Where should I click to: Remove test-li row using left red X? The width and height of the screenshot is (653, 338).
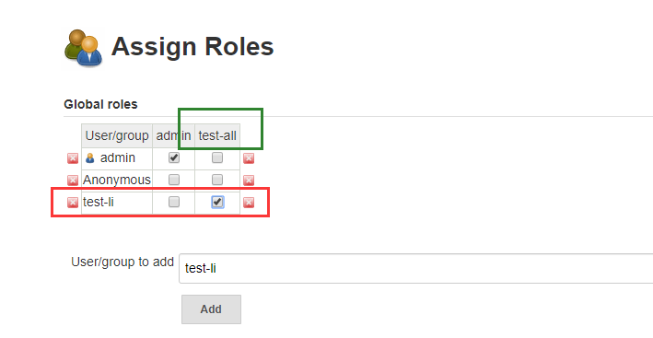pyautogui.click(x=73, y=203)
